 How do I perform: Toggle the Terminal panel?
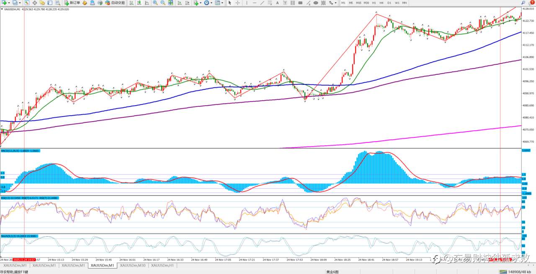click(x=50, y=3)
